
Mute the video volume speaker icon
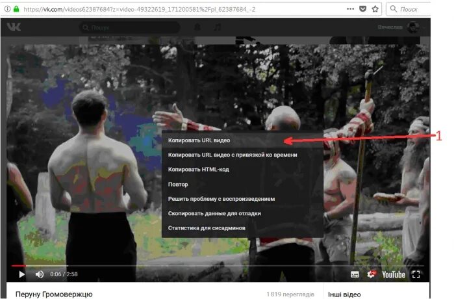click(x=40, y=274)
